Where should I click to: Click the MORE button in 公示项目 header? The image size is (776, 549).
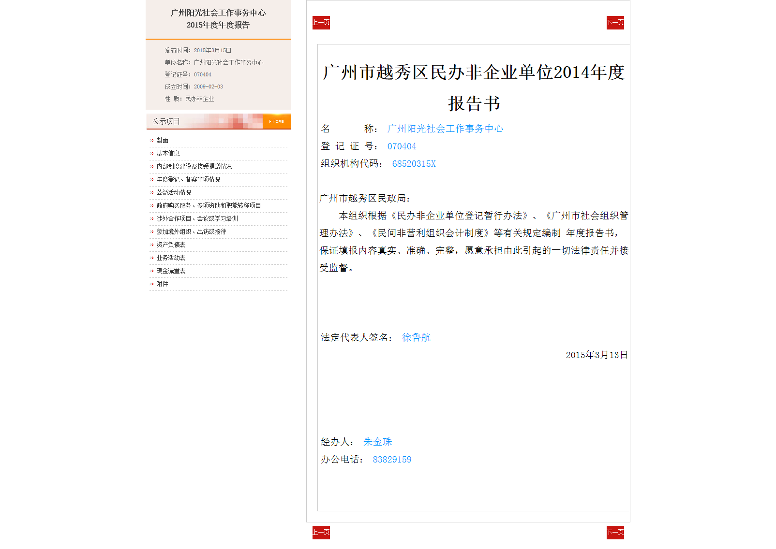pyautogui.click(x=276, y=121)
